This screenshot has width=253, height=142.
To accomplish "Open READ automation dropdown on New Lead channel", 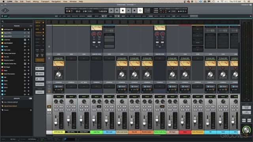I will click(109, 97).
